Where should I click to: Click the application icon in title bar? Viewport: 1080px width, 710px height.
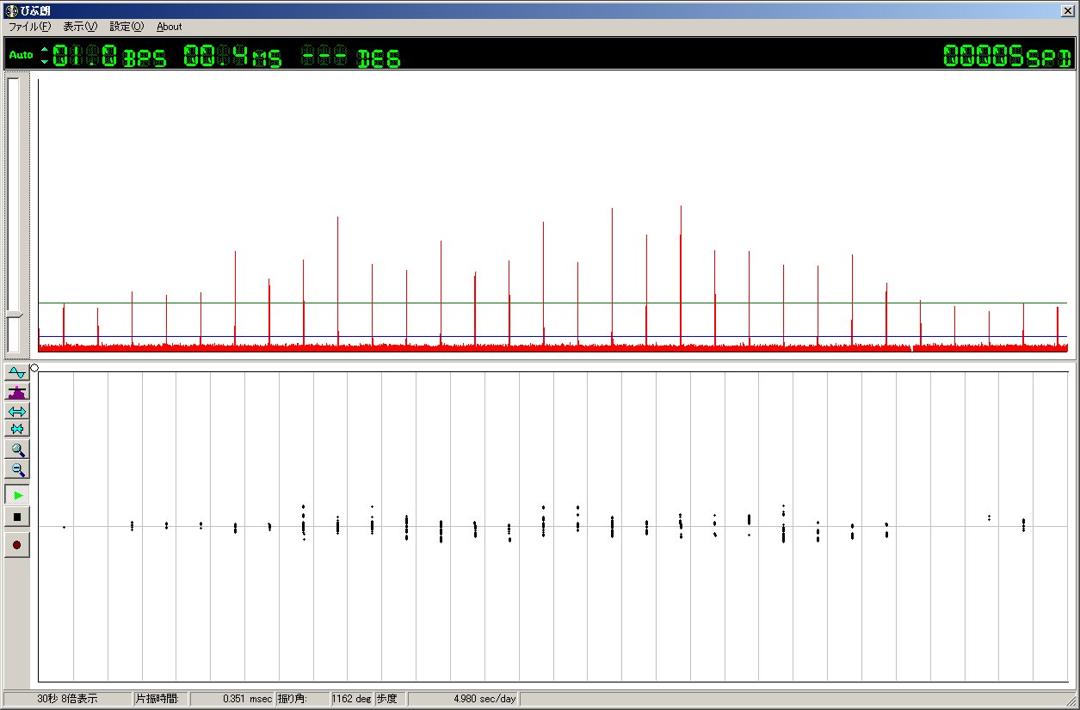[10, 9]
